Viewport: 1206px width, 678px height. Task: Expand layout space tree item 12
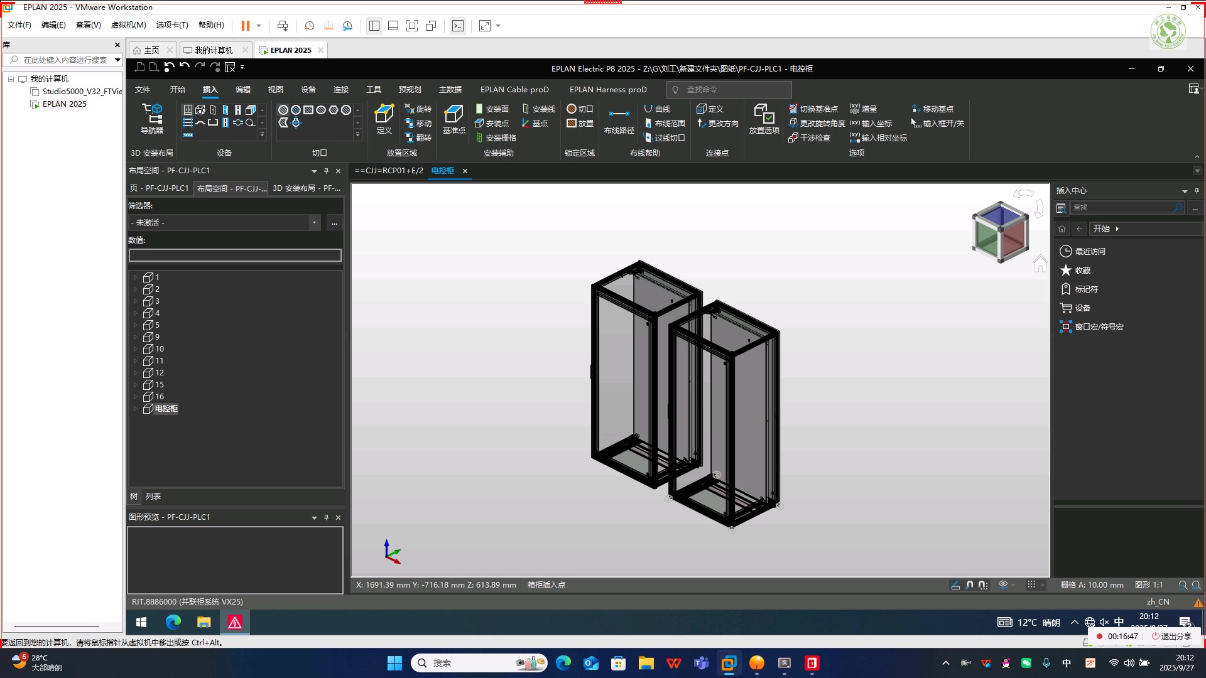tap(135, 373)
